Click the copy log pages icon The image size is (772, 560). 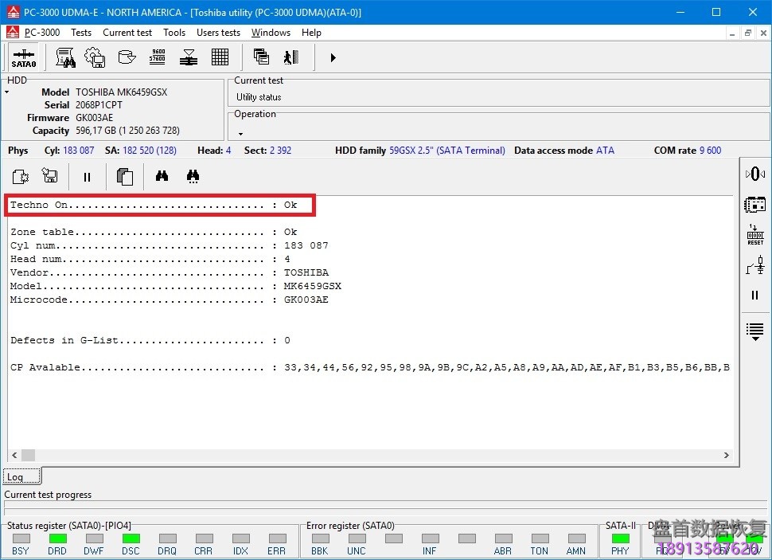coord(124,177)
